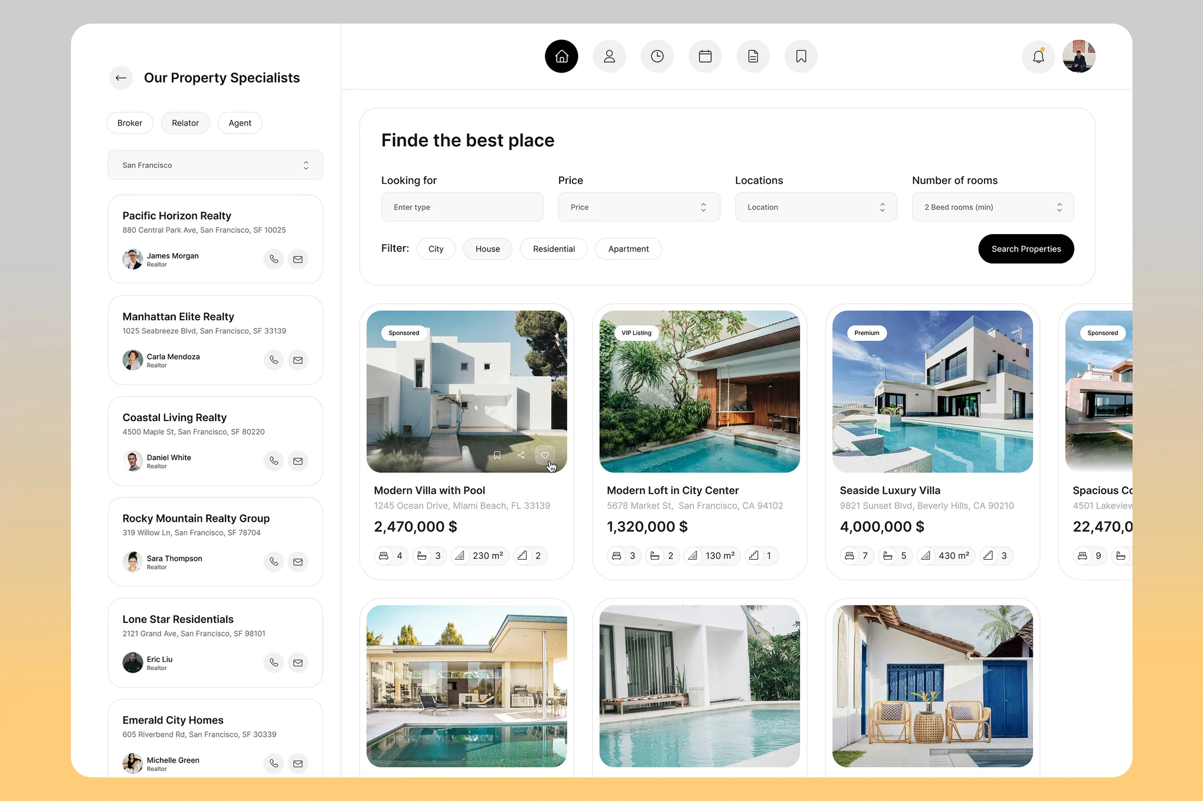Open Rocky Mountain Realty Group card title
Image resolution: width=1203 pixels, height=801 pixels.
196,518
